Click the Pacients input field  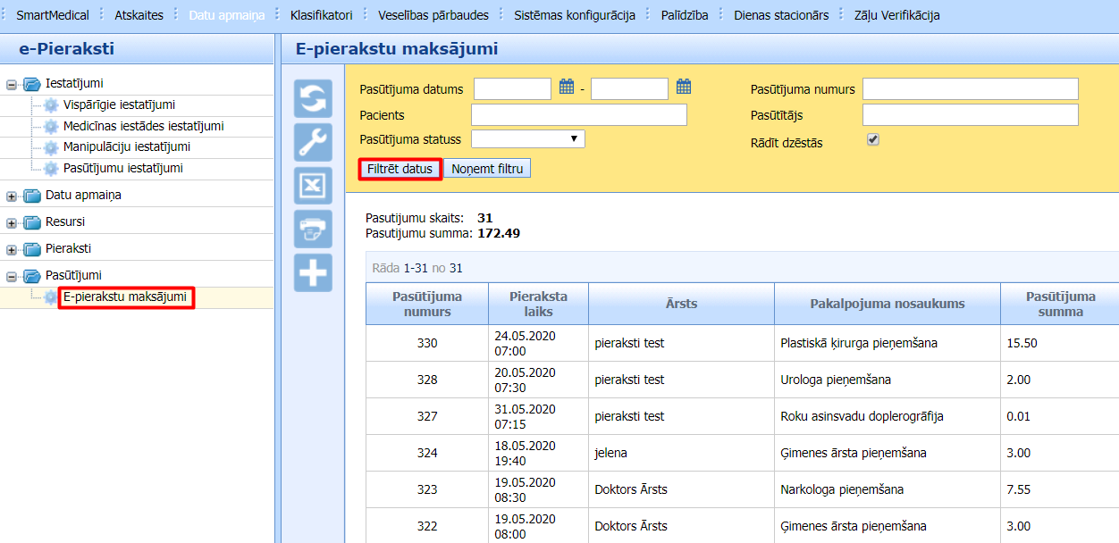[x=578, y=115]
